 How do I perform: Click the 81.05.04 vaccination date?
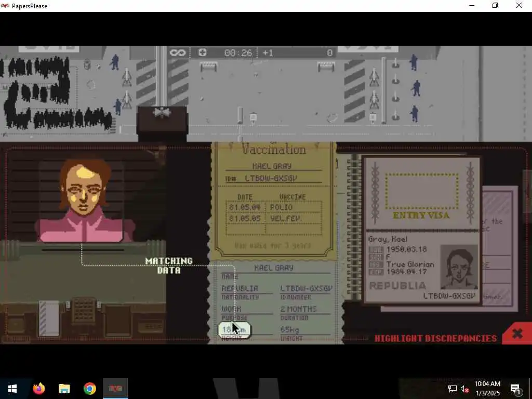tap(245, 207)
